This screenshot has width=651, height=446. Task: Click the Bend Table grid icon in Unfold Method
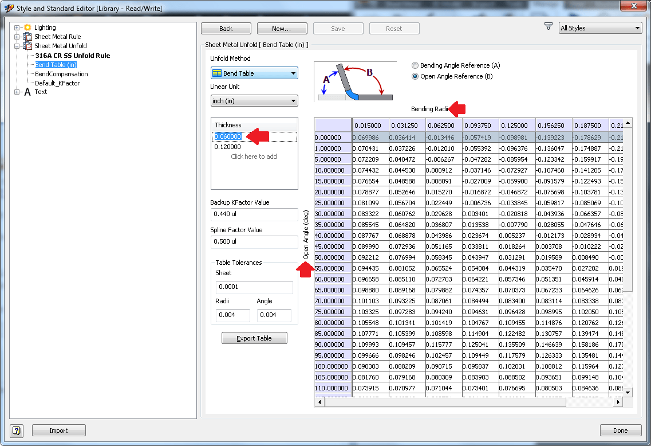pyautogui.click(x=217, y=73)
